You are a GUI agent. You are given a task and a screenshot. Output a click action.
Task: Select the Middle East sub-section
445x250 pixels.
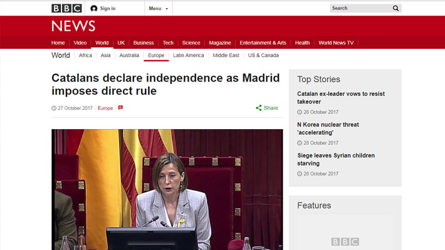click(x=226, y=55)
